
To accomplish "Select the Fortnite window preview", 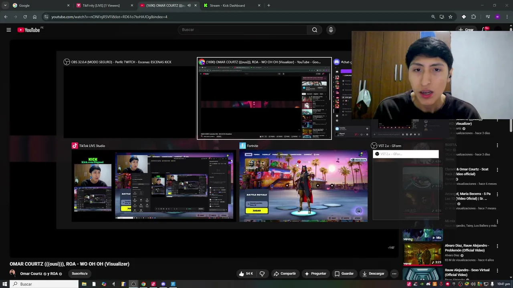I will [303, 182].
